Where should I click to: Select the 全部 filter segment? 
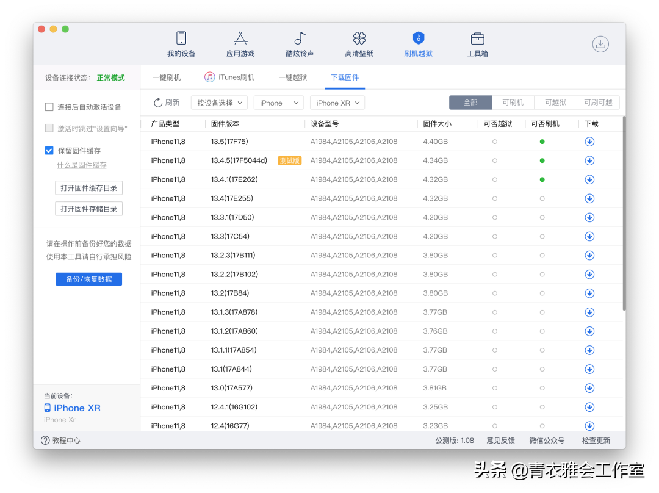coord(470,103)
